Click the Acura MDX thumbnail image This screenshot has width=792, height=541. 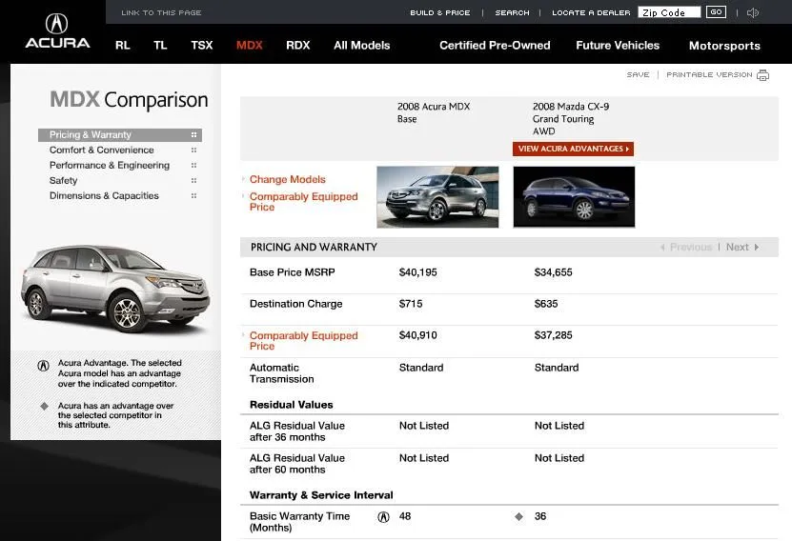point(437,196)
